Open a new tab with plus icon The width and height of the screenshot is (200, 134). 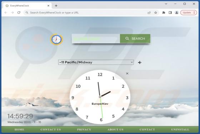56,6
